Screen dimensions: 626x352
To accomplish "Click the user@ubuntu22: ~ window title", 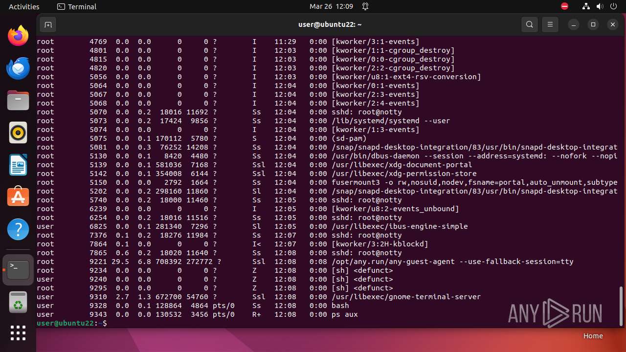I will point(330,24).
